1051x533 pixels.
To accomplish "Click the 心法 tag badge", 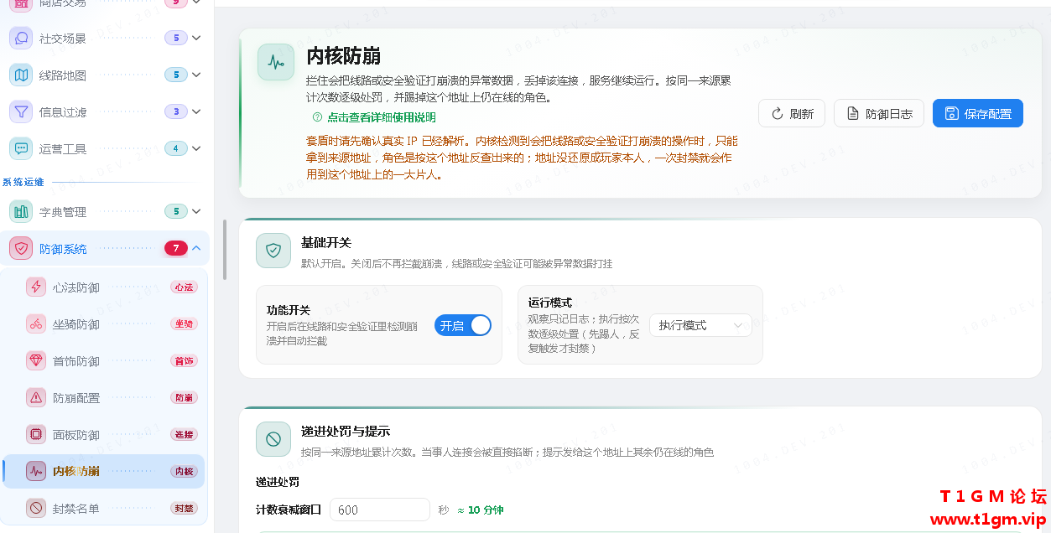I will 184,287.
